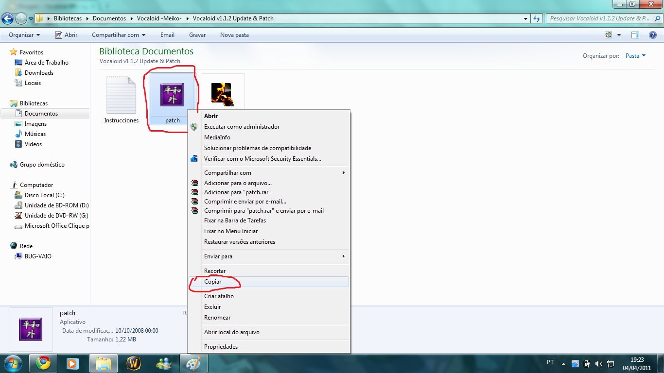
Task: Click Nova pasta in the toolbar
Action: coord(234,35)
